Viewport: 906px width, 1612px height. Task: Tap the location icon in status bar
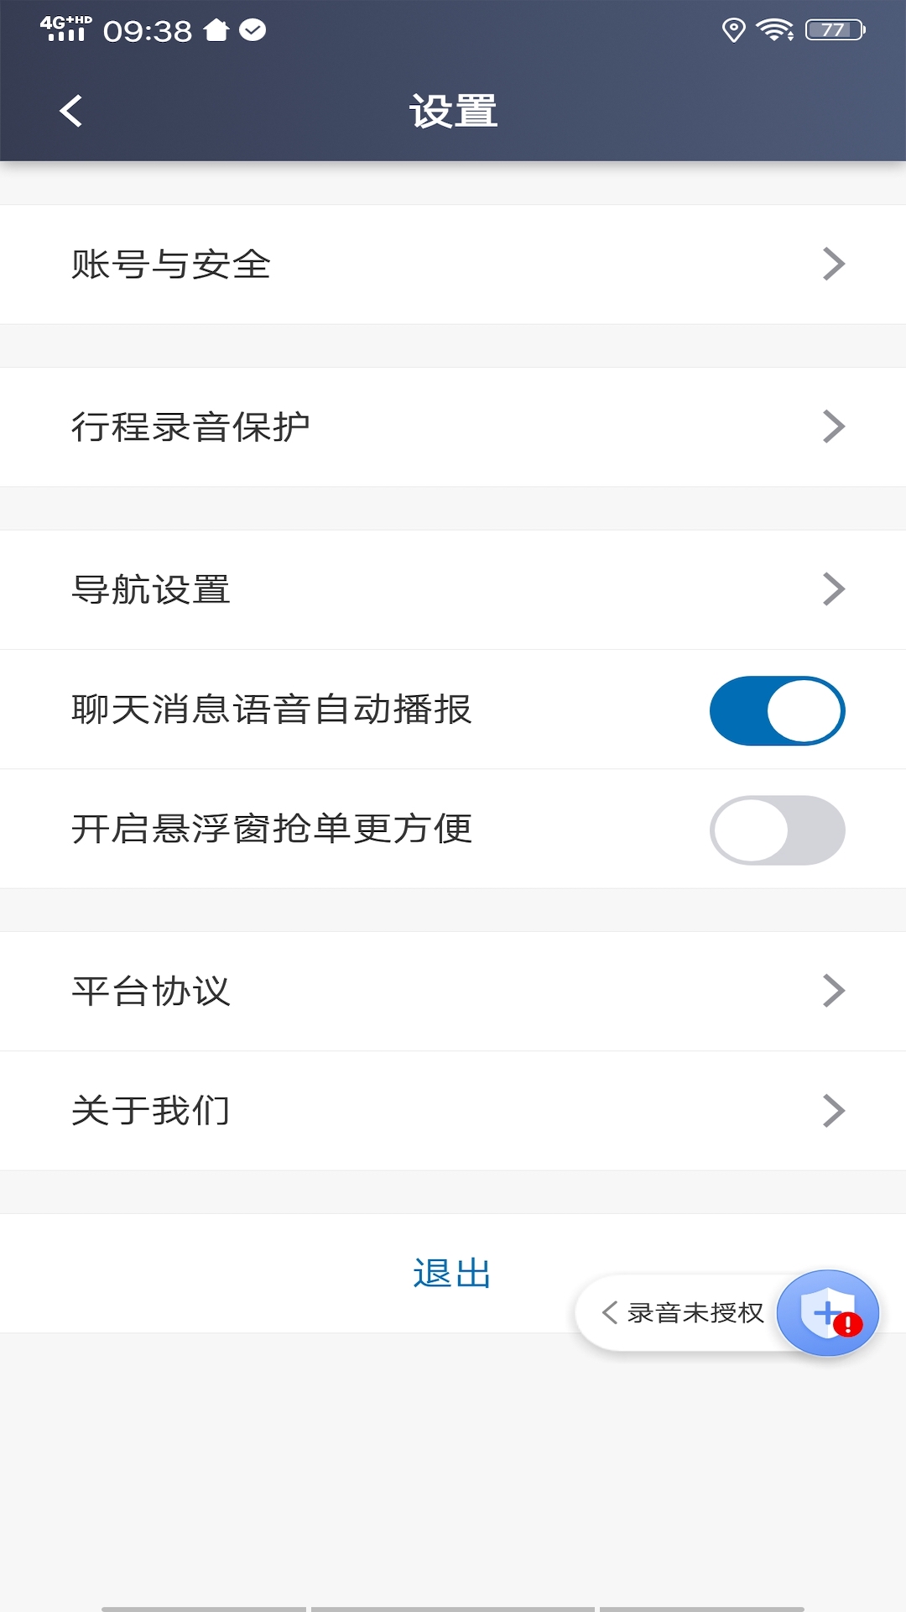(733, 31)
